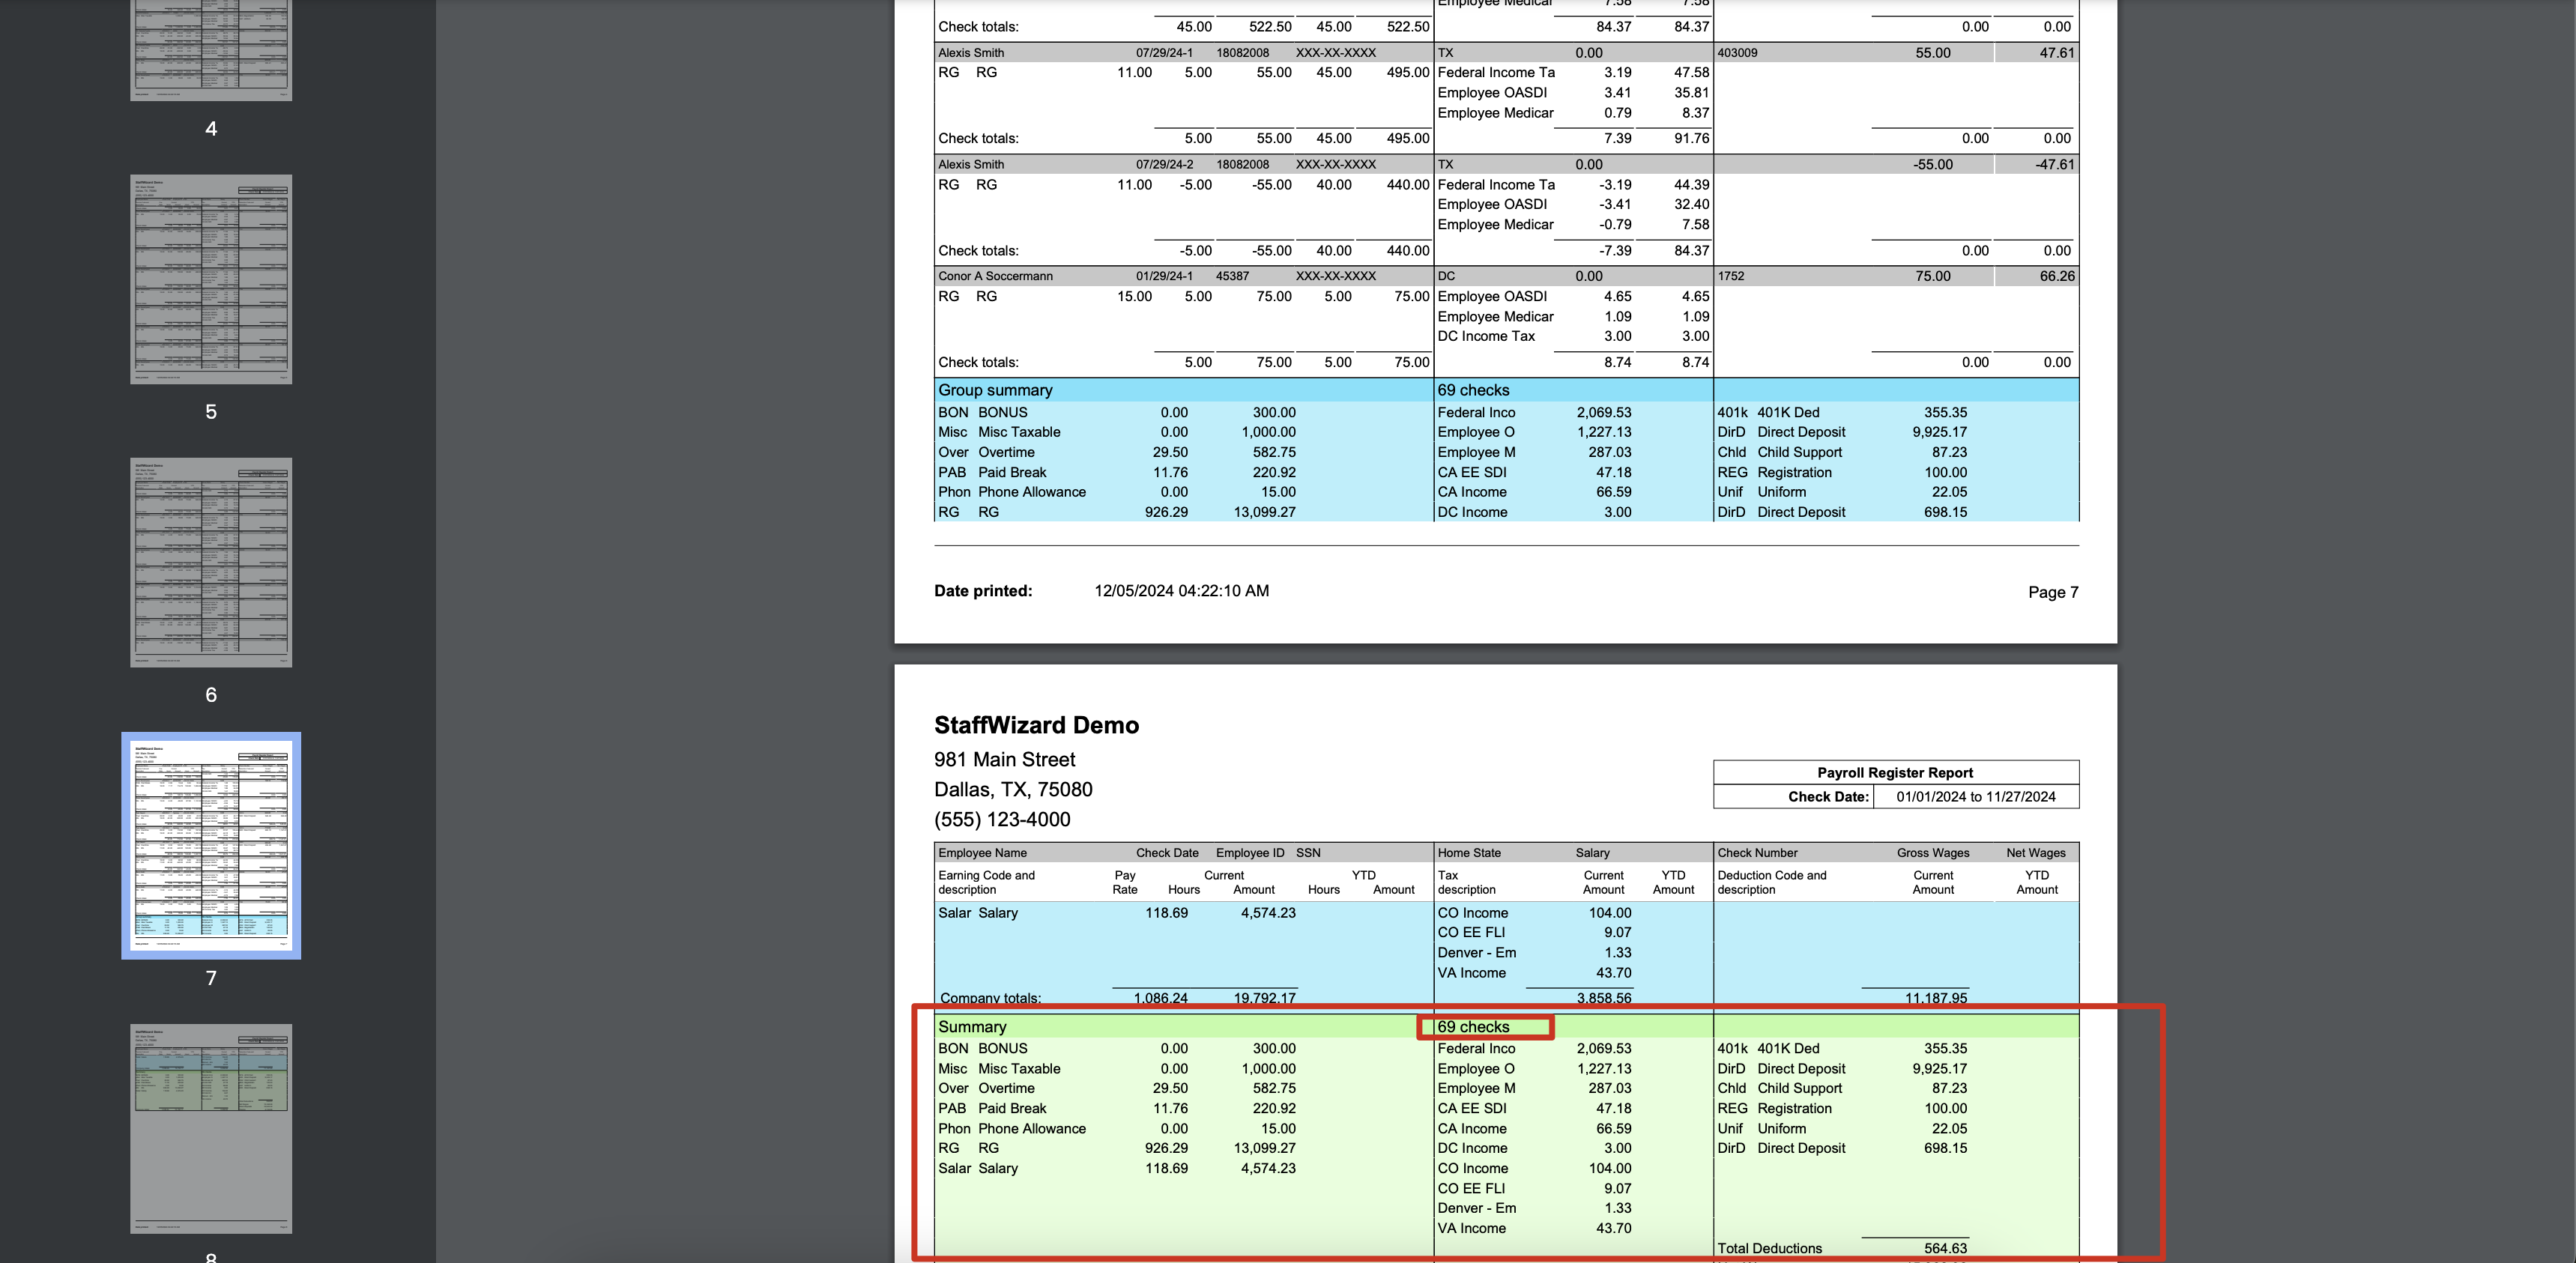Click the page number 6 label
The image size is (2576, 1263).
pos(211,695)
